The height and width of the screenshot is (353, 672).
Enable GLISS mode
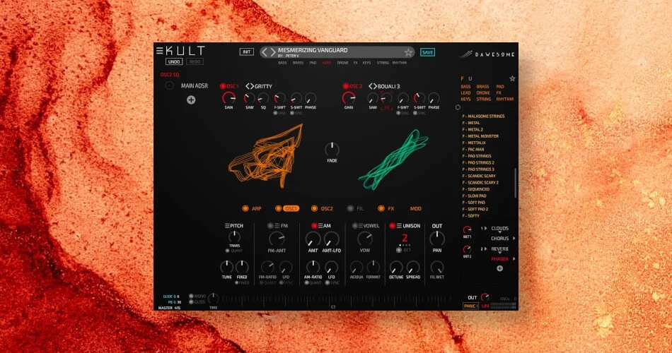click(191, 301)
